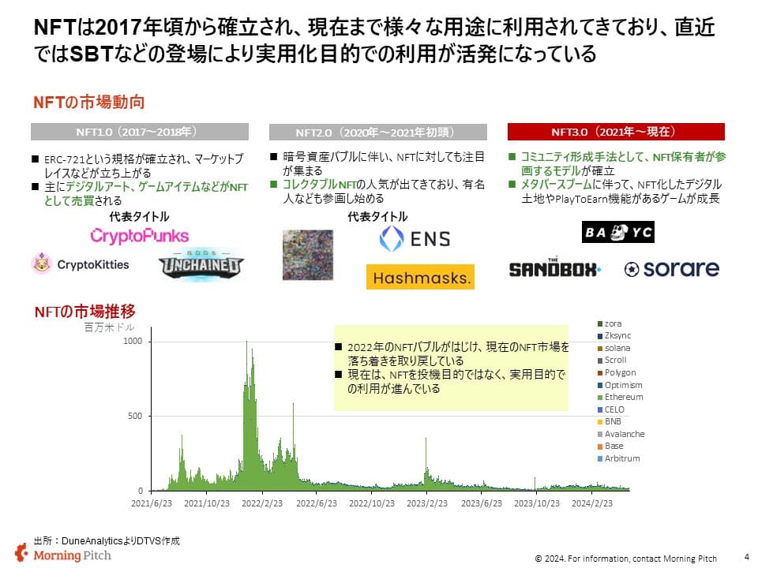
Task: Click the 2022/10/23 x-axis date
Action: [x=372, y=503]
